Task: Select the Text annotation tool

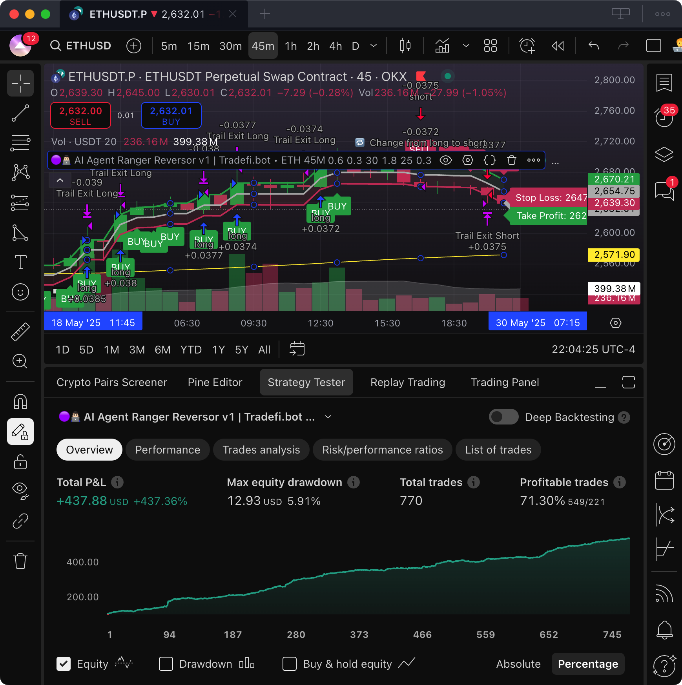Action: (x=20, y=262)
